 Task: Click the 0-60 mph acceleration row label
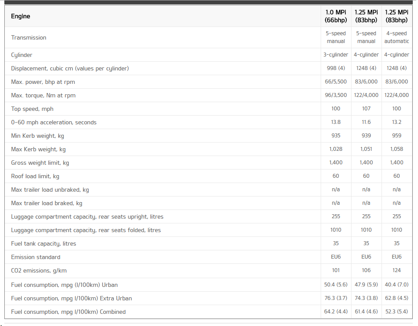(x=53, y=123)
